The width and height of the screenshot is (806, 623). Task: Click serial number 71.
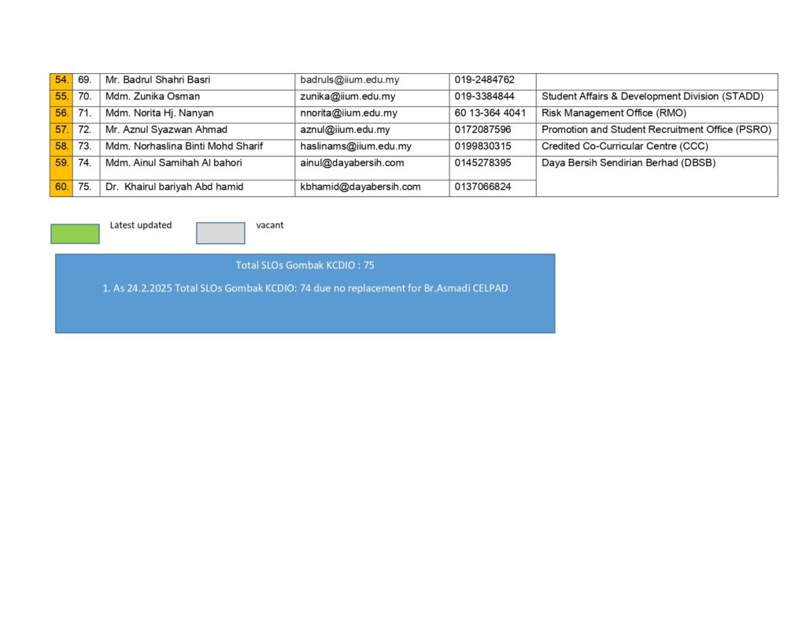tap(87, 115)
